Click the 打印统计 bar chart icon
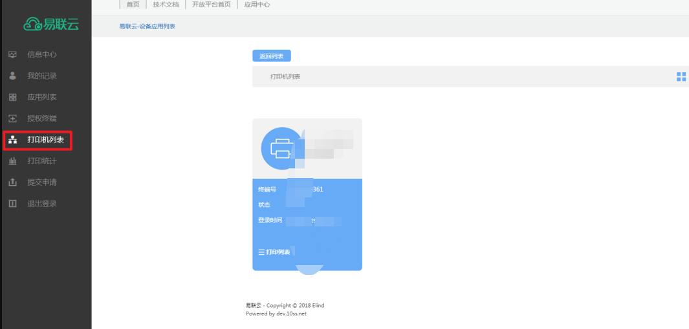Image resolution: width=689 pixels, height=329 pixels. click(13, 161)
